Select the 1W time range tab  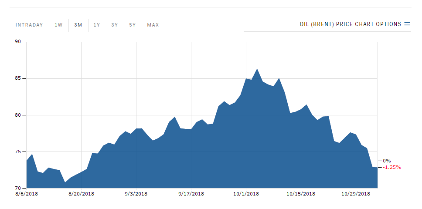pos(58,25)
